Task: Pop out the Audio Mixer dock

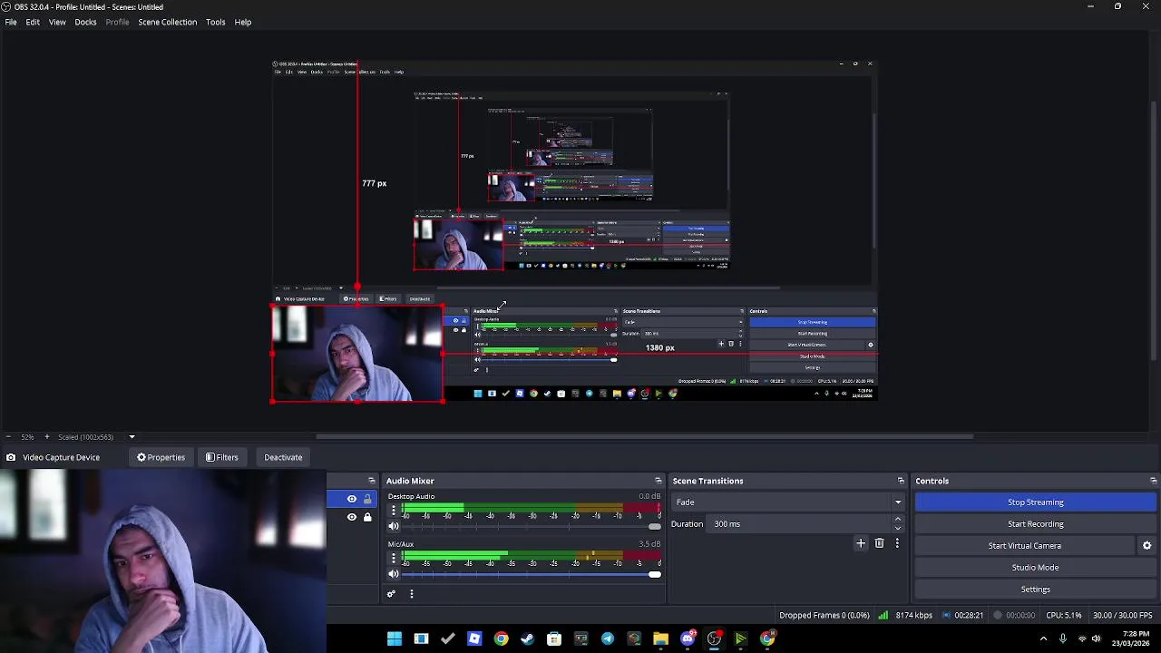Action: coord(659,481)
